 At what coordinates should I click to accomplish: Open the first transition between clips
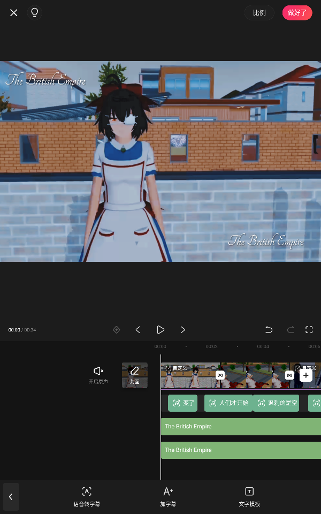220,375
